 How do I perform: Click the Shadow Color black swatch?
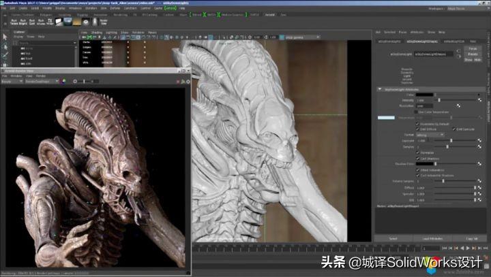click(x=424, y=163)
